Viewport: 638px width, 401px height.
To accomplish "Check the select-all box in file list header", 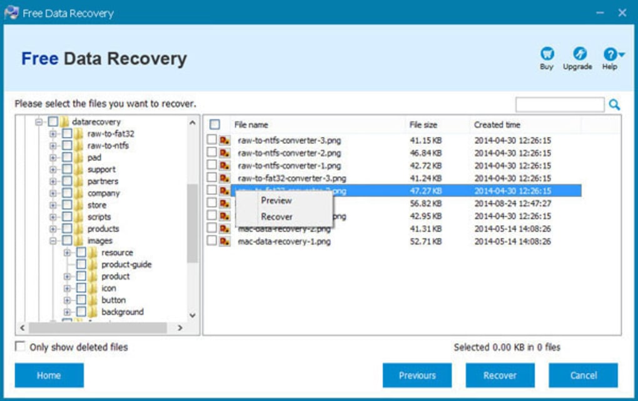I will 215,124.
